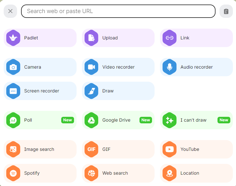Select the YouTube label text
This screenshot has height=186, width=236.
pos(190,149)
